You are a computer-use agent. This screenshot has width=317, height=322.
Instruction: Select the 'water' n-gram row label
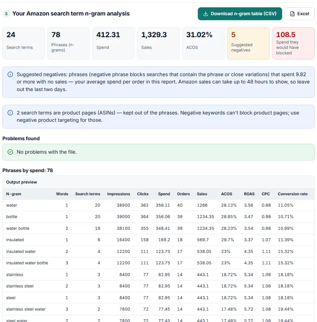click(x=12, y=205)
